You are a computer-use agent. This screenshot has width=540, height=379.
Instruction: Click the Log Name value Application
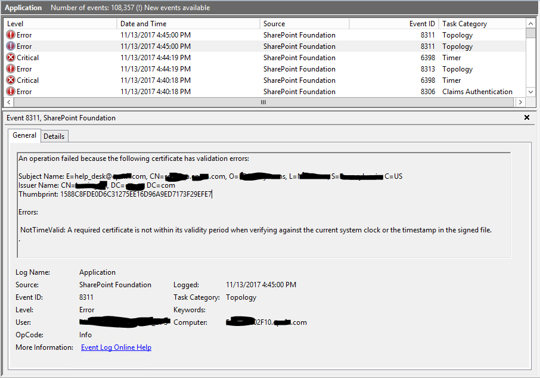[98, 272]
